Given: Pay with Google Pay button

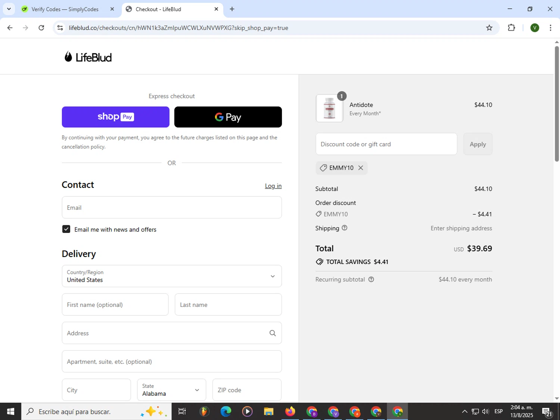Looking at the screenshot, I should pyautogui.click(x=228, y=117).
